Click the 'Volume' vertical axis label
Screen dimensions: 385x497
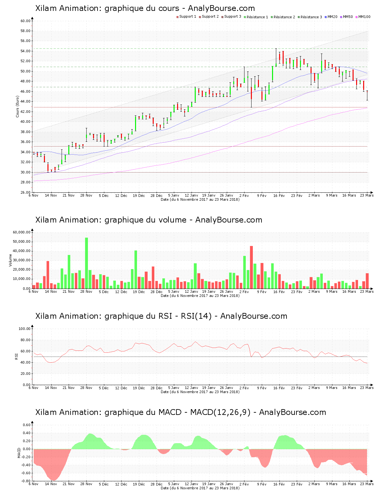tap(10, 260)
